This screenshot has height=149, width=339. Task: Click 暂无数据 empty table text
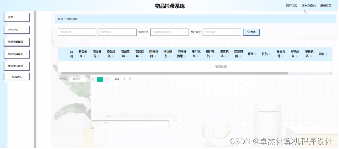[221, 67]
